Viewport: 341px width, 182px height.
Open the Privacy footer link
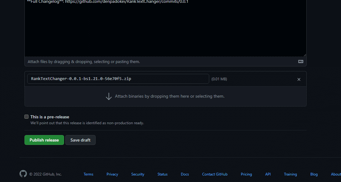112,174
